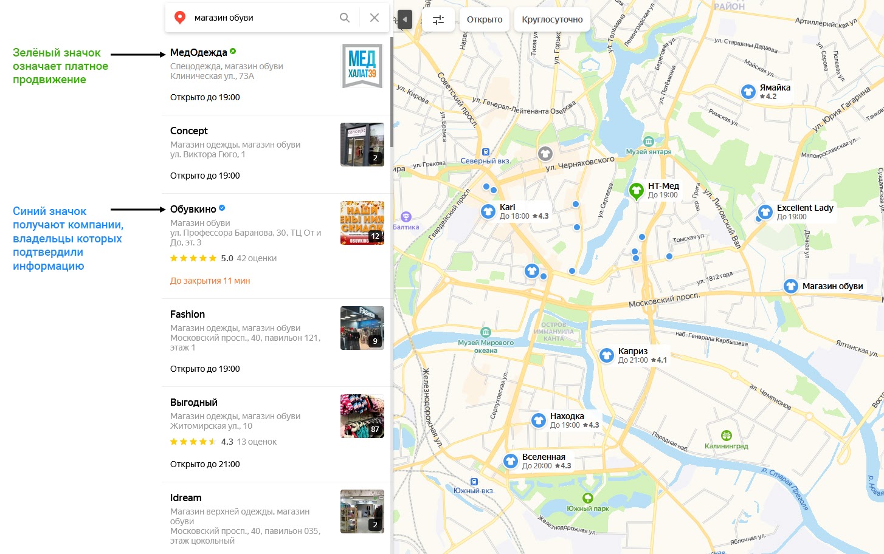Click the Вселенная store pin
This screenshot has width=884, height=554.
pyautogui.click(x=511, y=461)
